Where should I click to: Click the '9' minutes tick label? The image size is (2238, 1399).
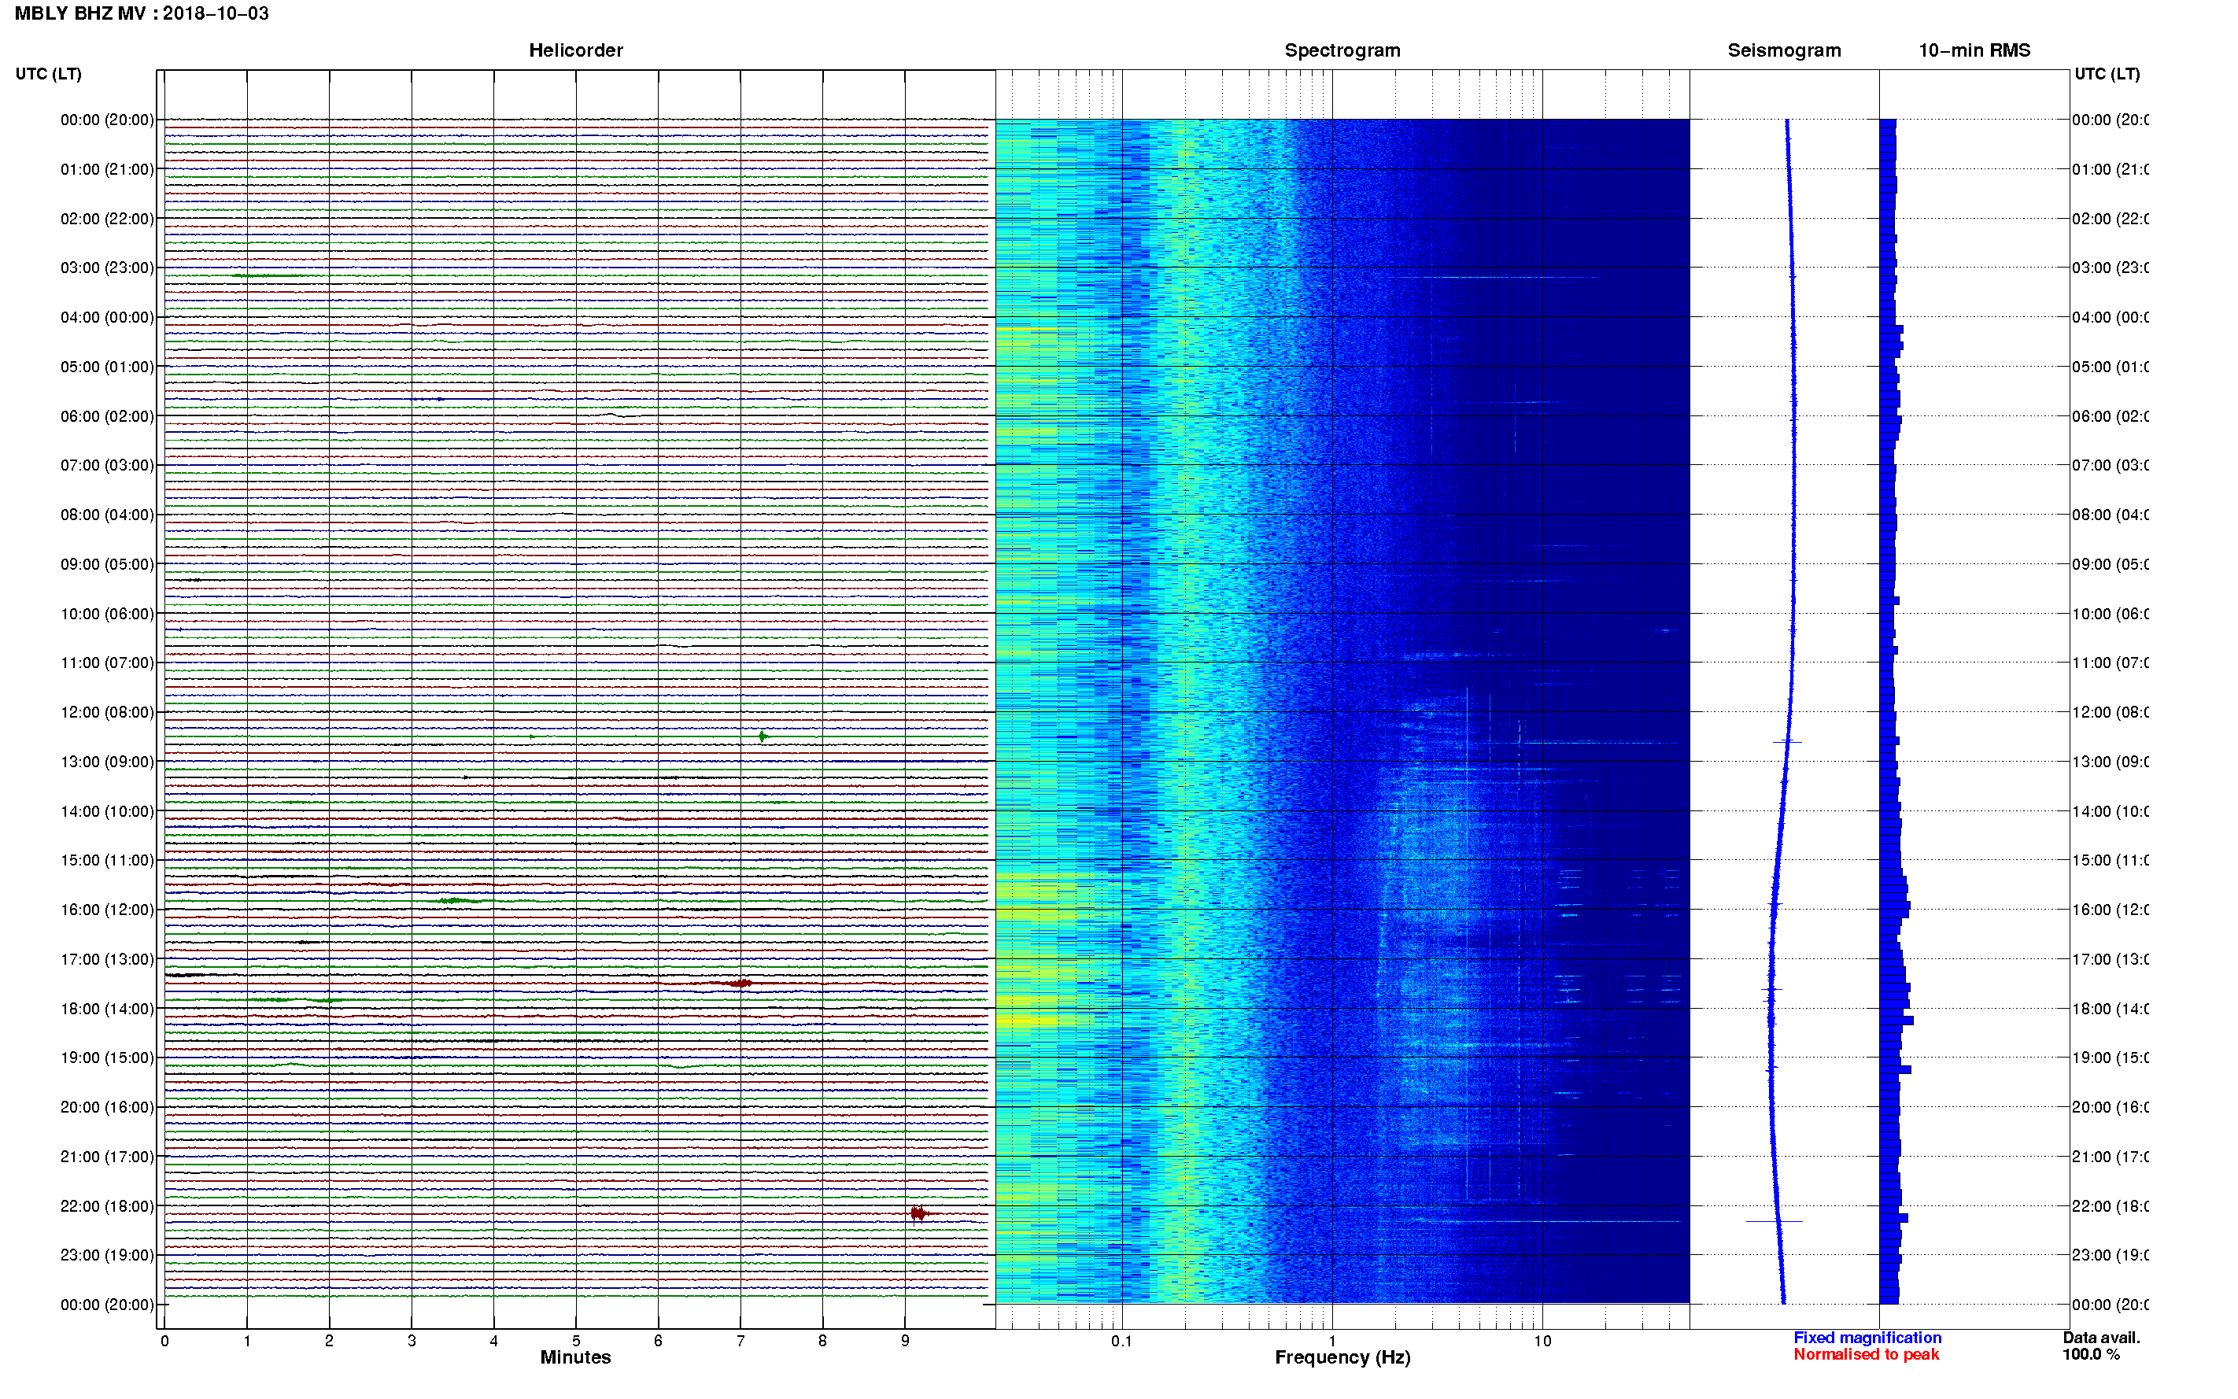point(905,1341)
